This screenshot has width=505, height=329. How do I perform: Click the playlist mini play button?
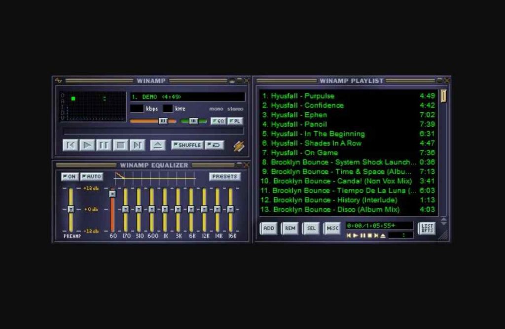356,236
